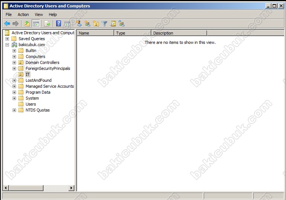Screen dimensions: 286x200
Task: Click the title bar application icon
Action: [x=6, y=6]
